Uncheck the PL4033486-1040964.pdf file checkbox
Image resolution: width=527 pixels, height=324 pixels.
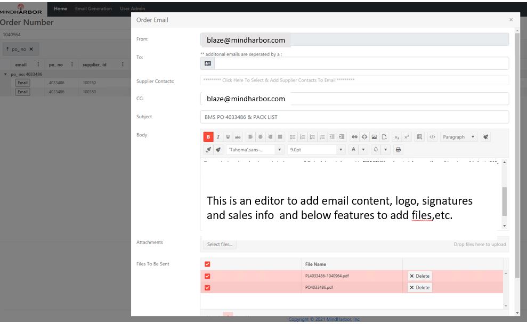[207, 276]
